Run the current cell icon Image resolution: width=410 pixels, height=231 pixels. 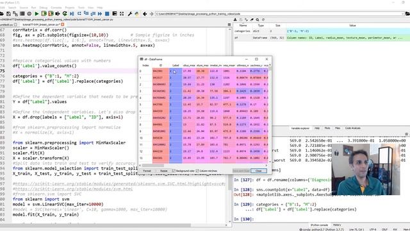tap(44, 13)
